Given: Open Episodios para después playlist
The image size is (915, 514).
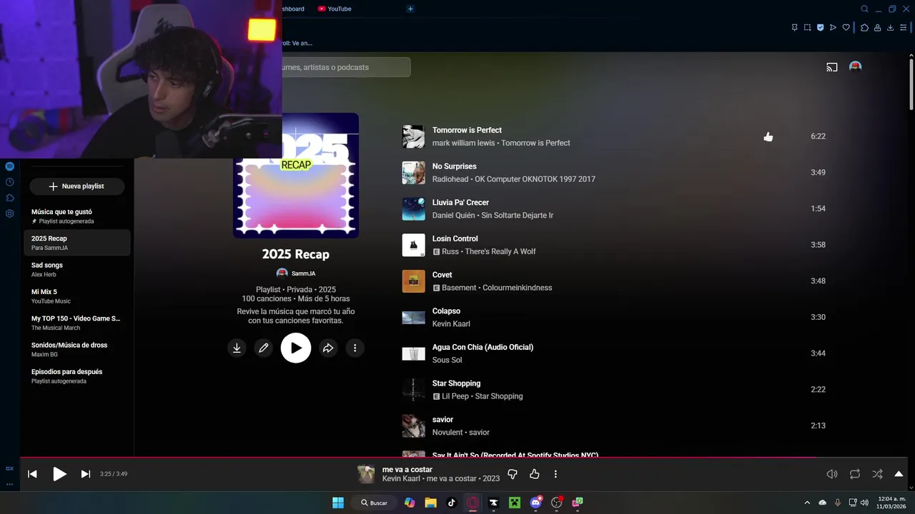Looking at the screenshot, I should pyautogui.click(x=77, y=376).
